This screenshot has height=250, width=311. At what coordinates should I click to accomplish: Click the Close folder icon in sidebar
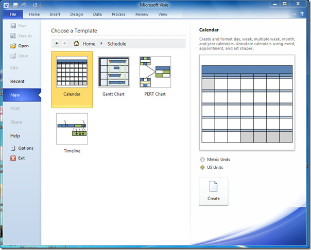[x=13, y=56]
